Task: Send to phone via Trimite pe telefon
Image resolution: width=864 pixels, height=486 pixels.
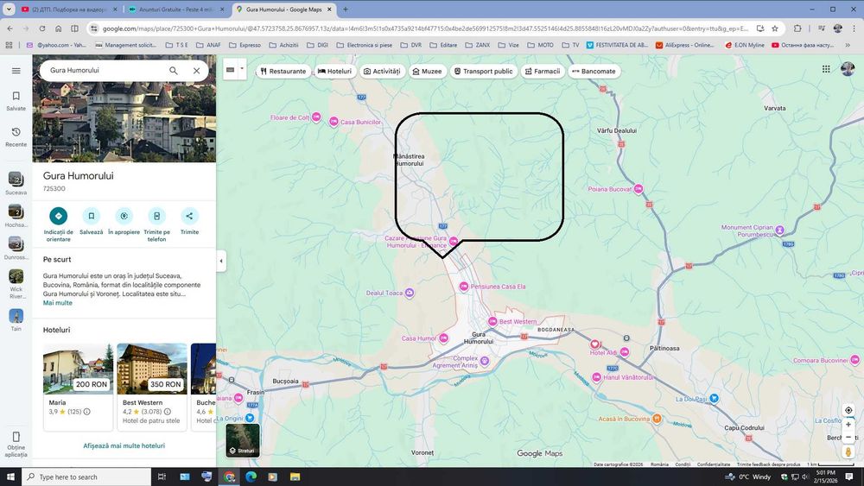Action: [x=156, y=224]
